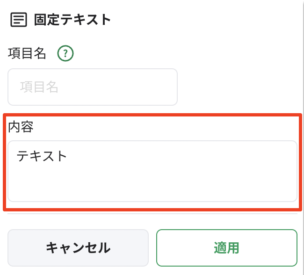304x275 pixels.
Task: Focus the 項目名 input field
Action: (x=93, y=87)
